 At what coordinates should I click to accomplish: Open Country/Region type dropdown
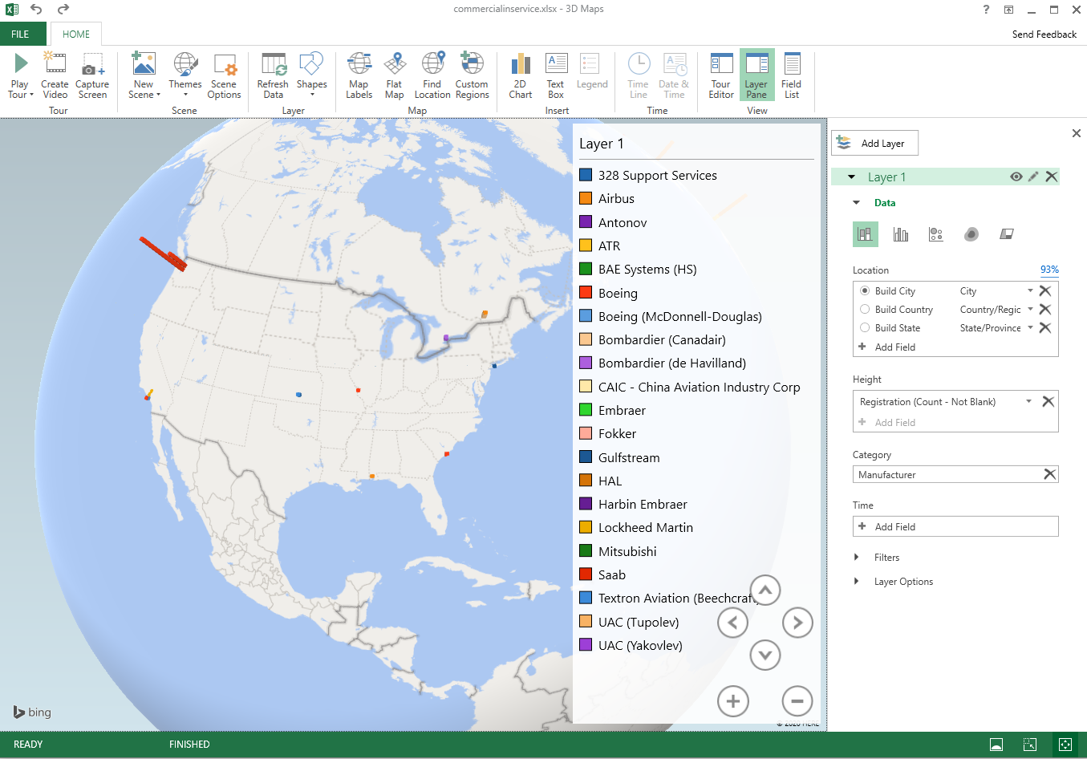[1030, 309]
